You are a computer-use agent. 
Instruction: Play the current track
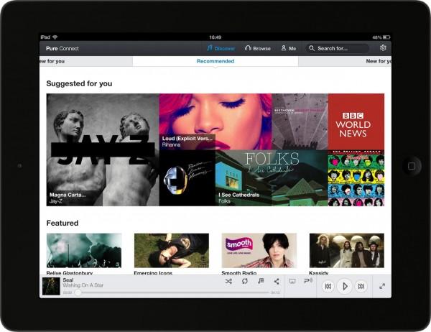click(x=345, y=286)
